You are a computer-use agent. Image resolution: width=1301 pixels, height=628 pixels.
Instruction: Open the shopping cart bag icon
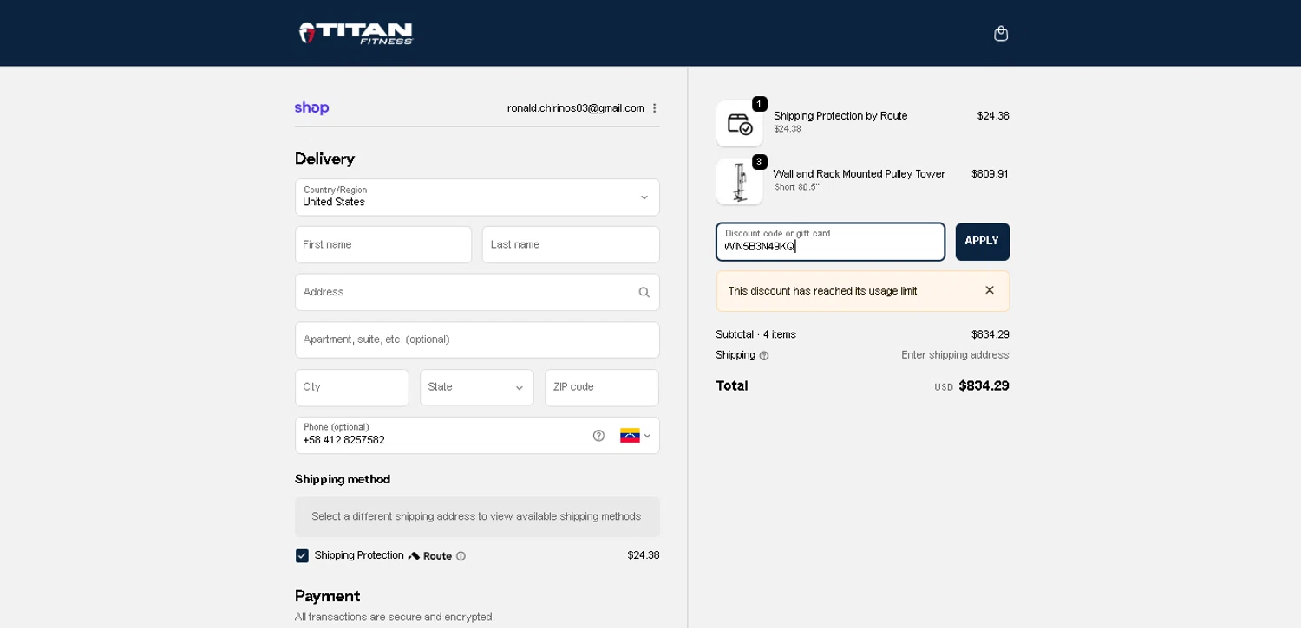[1001, 33]
